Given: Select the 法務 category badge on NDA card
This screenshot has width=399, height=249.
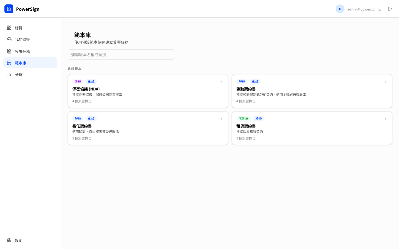Looking at the screenshot, I should pos(78,82).
